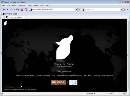Click the 100% zoom indicator
The image size is (130, 96).
(x=109, y=93)
